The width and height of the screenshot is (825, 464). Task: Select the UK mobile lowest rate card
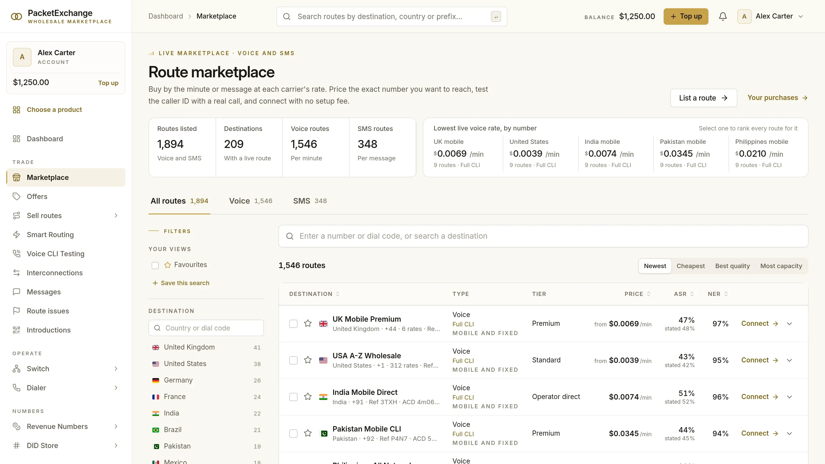[x=465, y=153]
